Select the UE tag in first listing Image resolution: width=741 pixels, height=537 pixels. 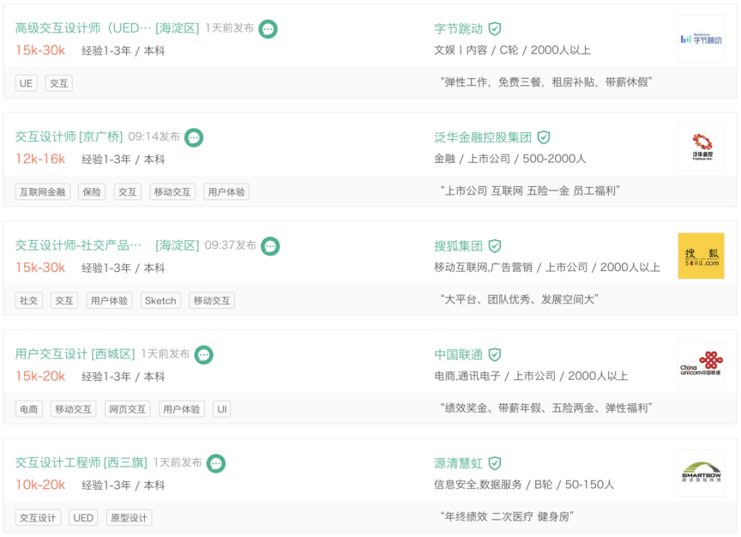pyautogui.click(x=27, y=83)
